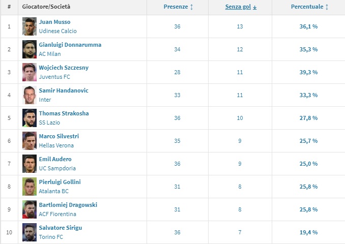Viewport: 345px width, 244px height.
Task: Click Pierluigi Gollini's portrait
Action: pos(29,187)
